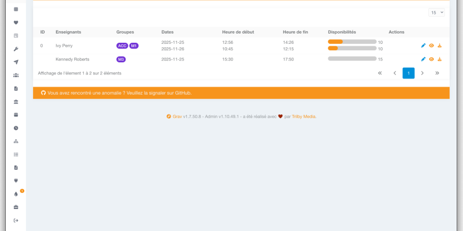Screen dimensions: 463x231
Task: Go to the next page with the right chevron
Action: click(422, 73)
